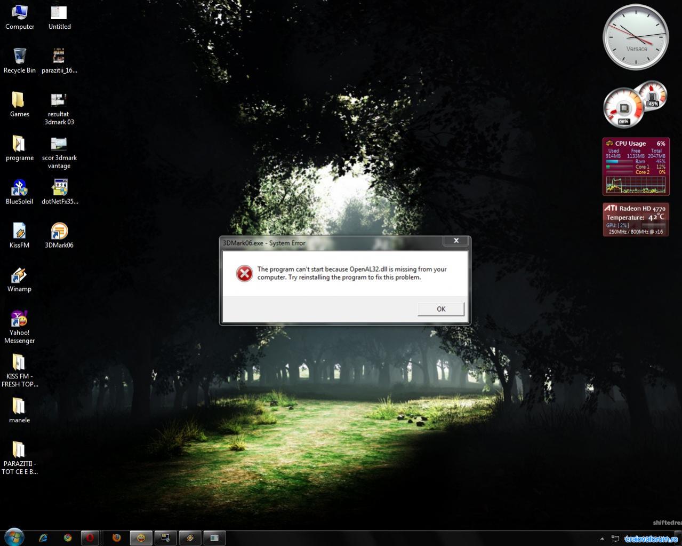Close the 3DMark06.exe System Error dialog
The width and height of the screenshot is (682, 546).
pyautogui.click(x=456, y=241)
